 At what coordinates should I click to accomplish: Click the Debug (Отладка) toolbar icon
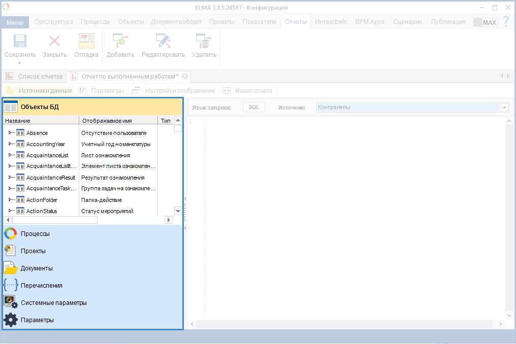click(86, 42)
